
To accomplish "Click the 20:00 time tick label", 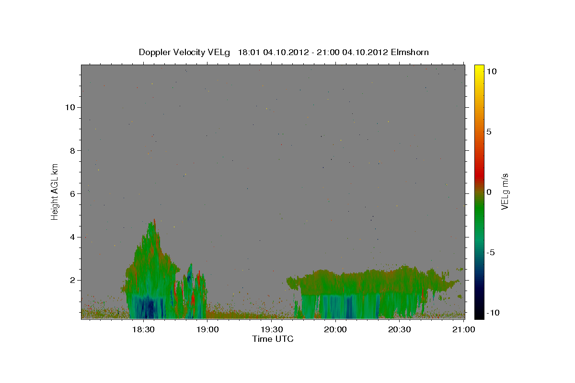I will (x=335, y=330).
